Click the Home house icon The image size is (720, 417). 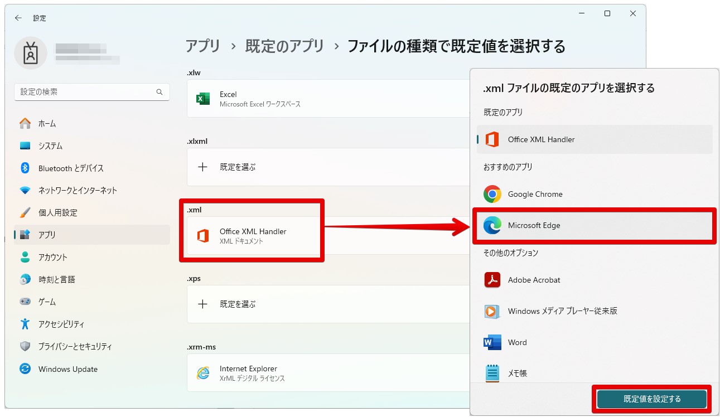tap(25, 123)
